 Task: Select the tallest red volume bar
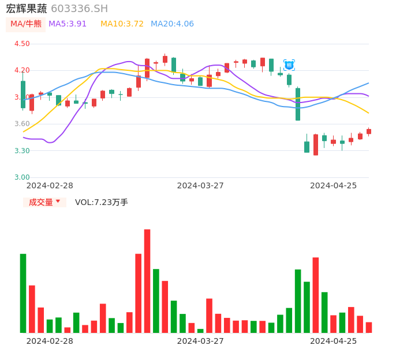(x=147, y=280)
